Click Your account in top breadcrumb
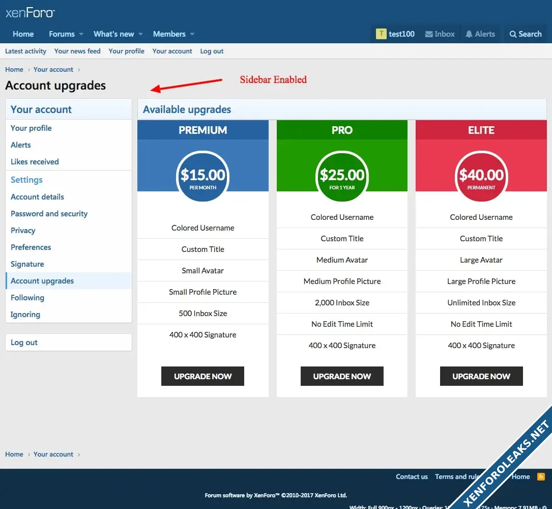The height and width of the screenshot is (509, 552). coord(53,70)
